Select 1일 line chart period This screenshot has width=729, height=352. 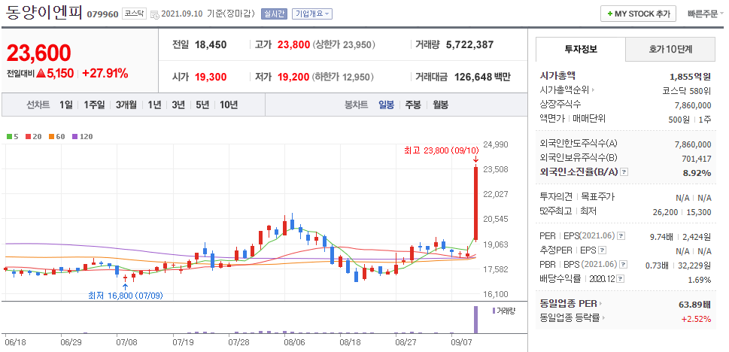click(65, 105)
